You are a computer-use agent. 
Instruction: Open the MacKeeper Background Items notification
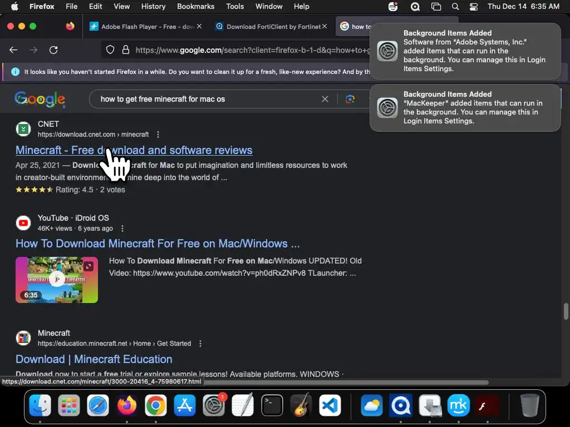coord(465,108)
